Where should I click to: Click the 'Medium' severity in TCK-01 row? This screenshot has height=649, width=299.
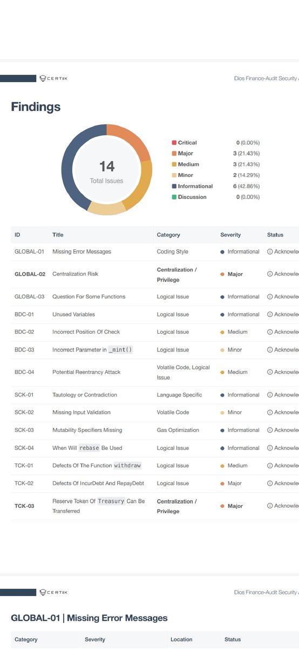pos(233,466)
